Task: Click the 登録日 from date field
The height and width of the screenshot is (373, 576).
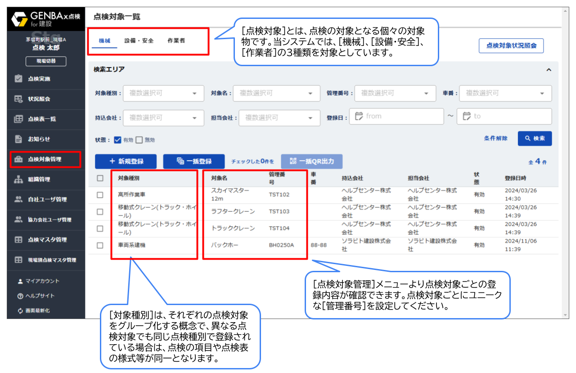Action: [x=396, y=116]
